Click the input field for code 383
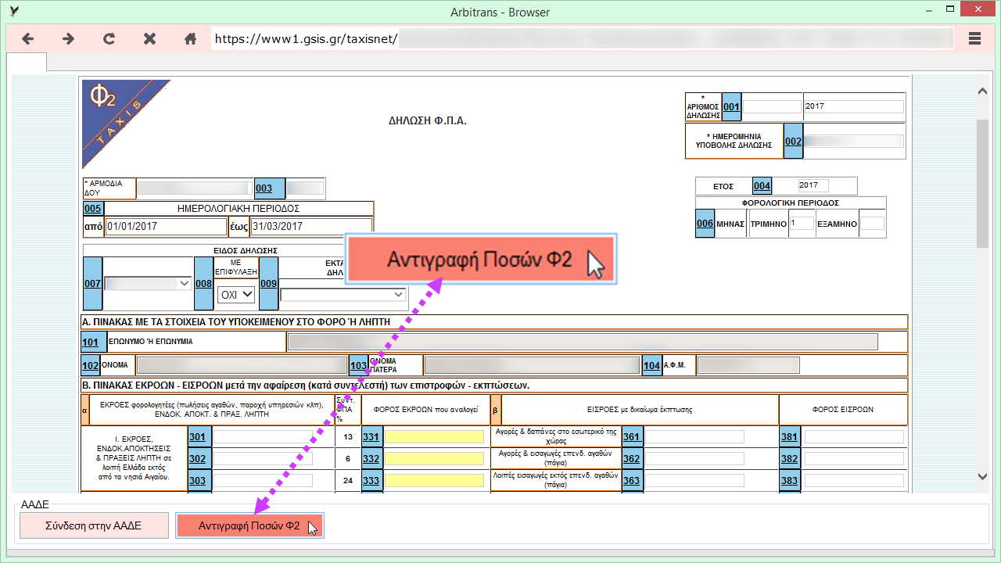This screenshot has height=563, width=1001. [x=854, y=481]
